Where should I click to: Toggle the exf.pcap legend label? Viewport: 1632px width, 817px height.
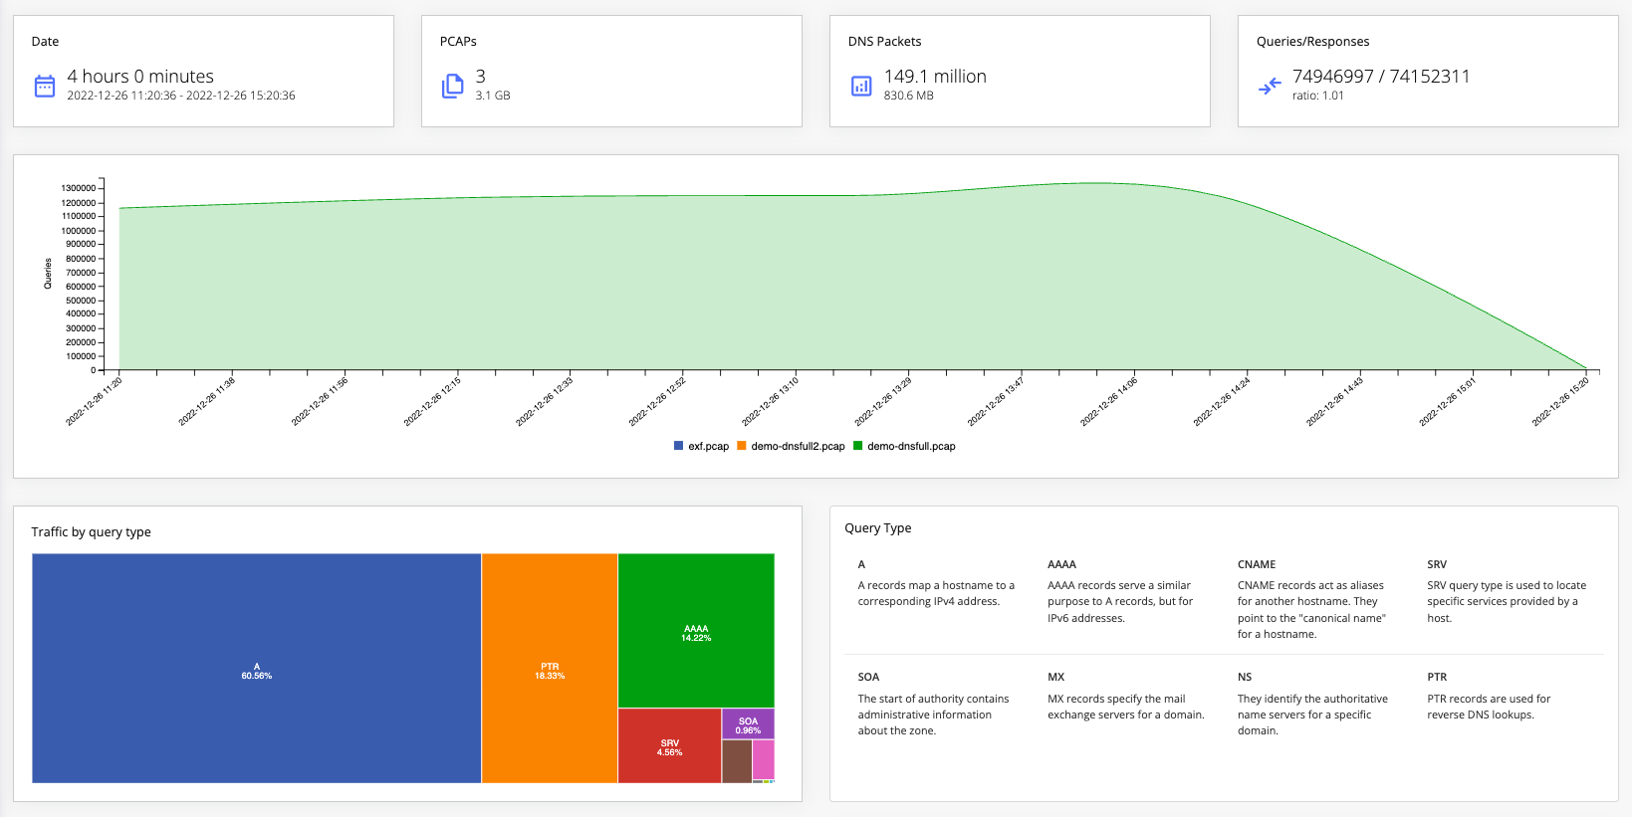[x=708, y=447]
